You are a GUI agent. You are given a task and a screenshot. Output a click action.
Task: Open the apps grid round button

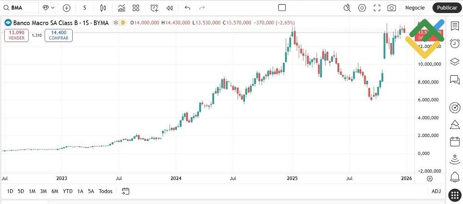(455, 195)
